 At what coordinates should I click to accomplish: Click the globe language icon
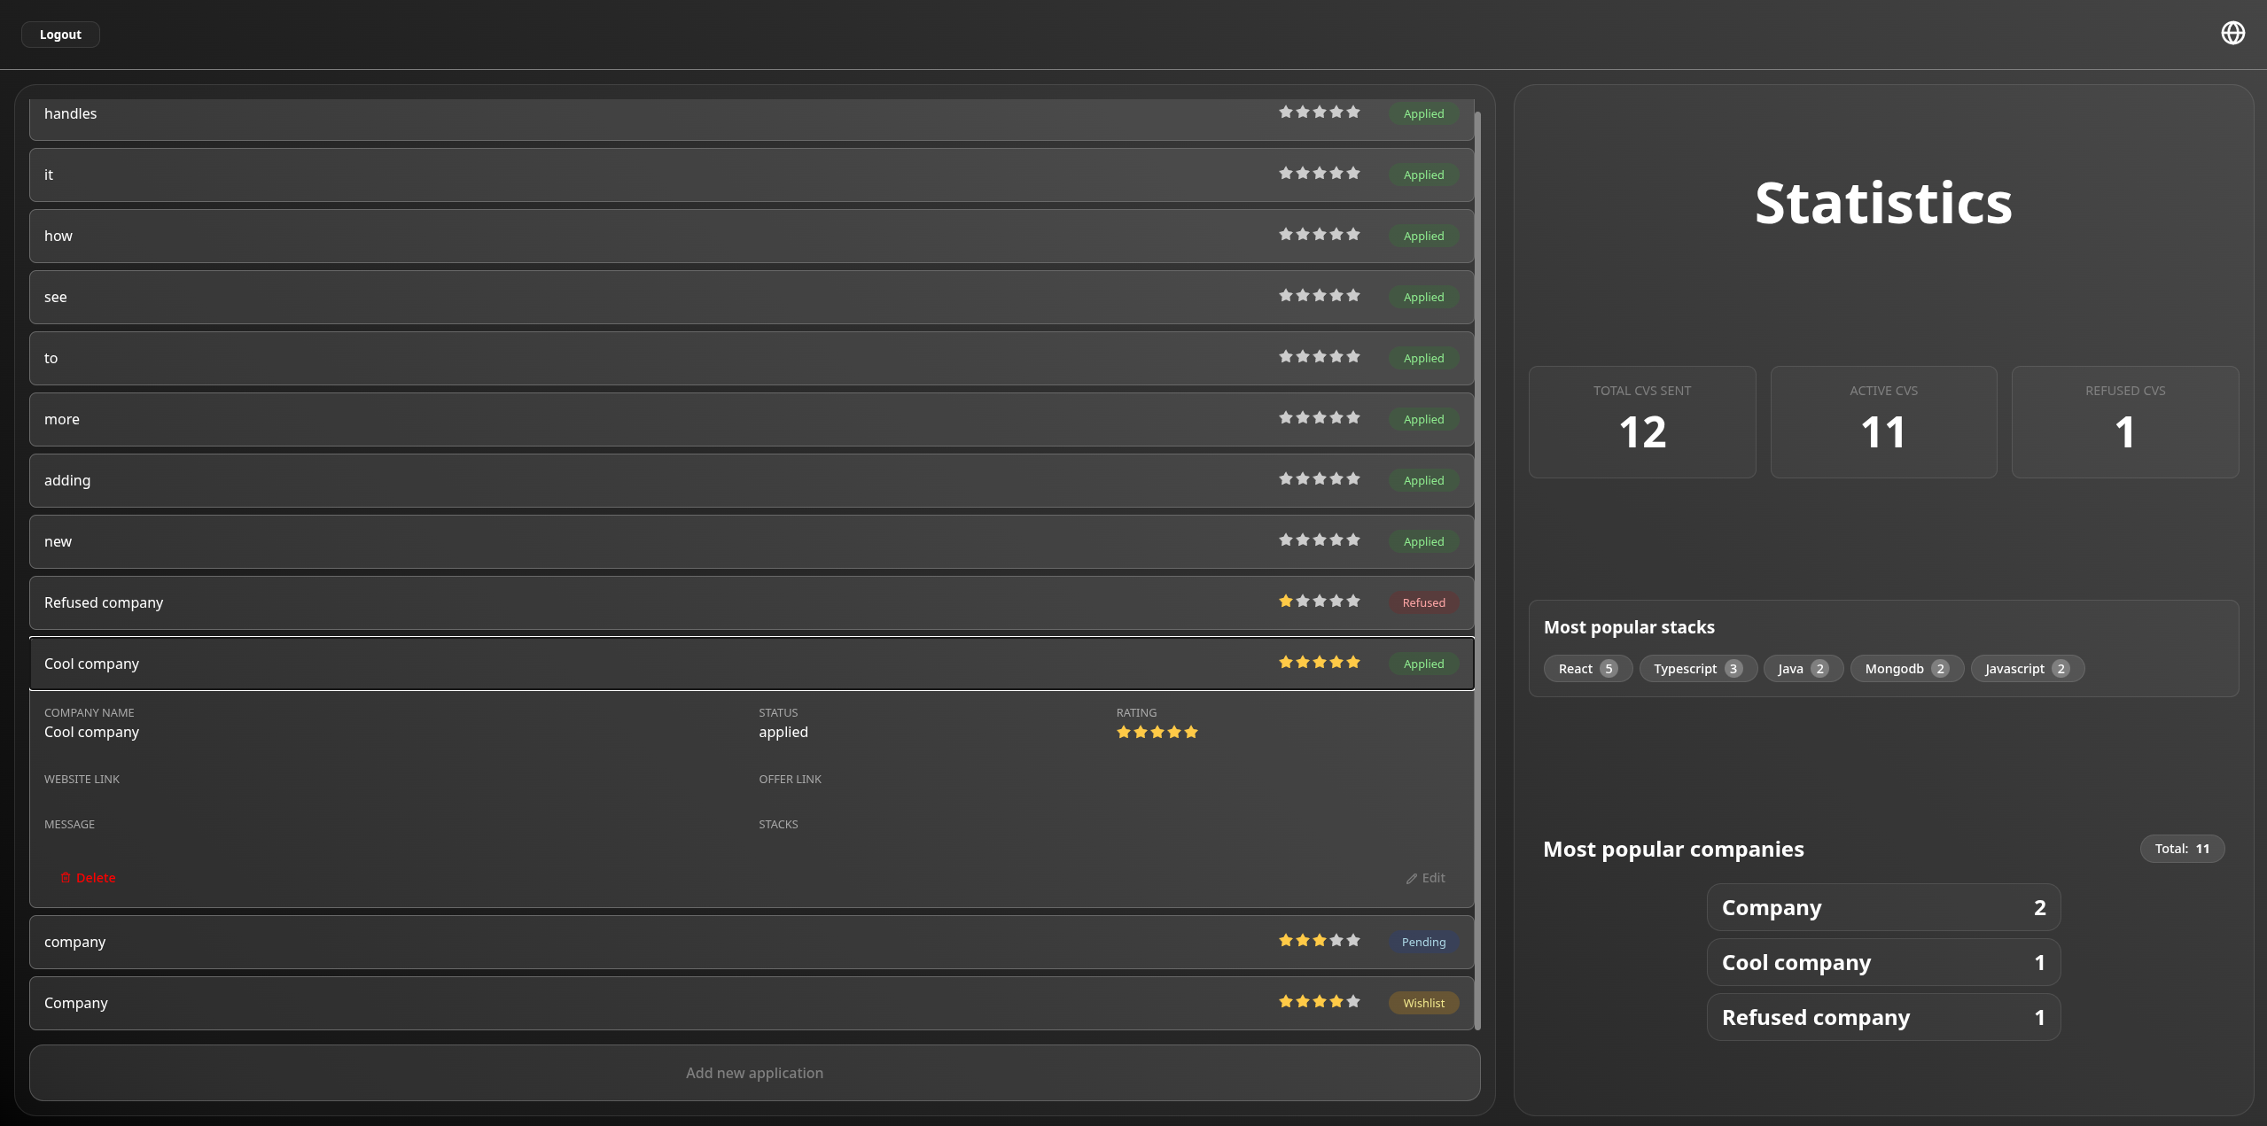click(2232, 34)
